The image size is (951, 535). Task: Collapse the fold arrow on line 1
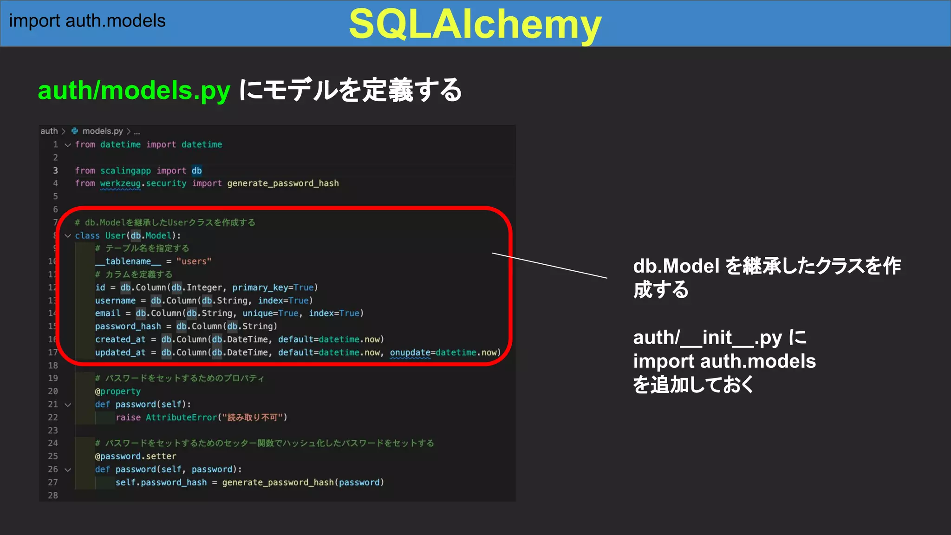click(68, 145)
